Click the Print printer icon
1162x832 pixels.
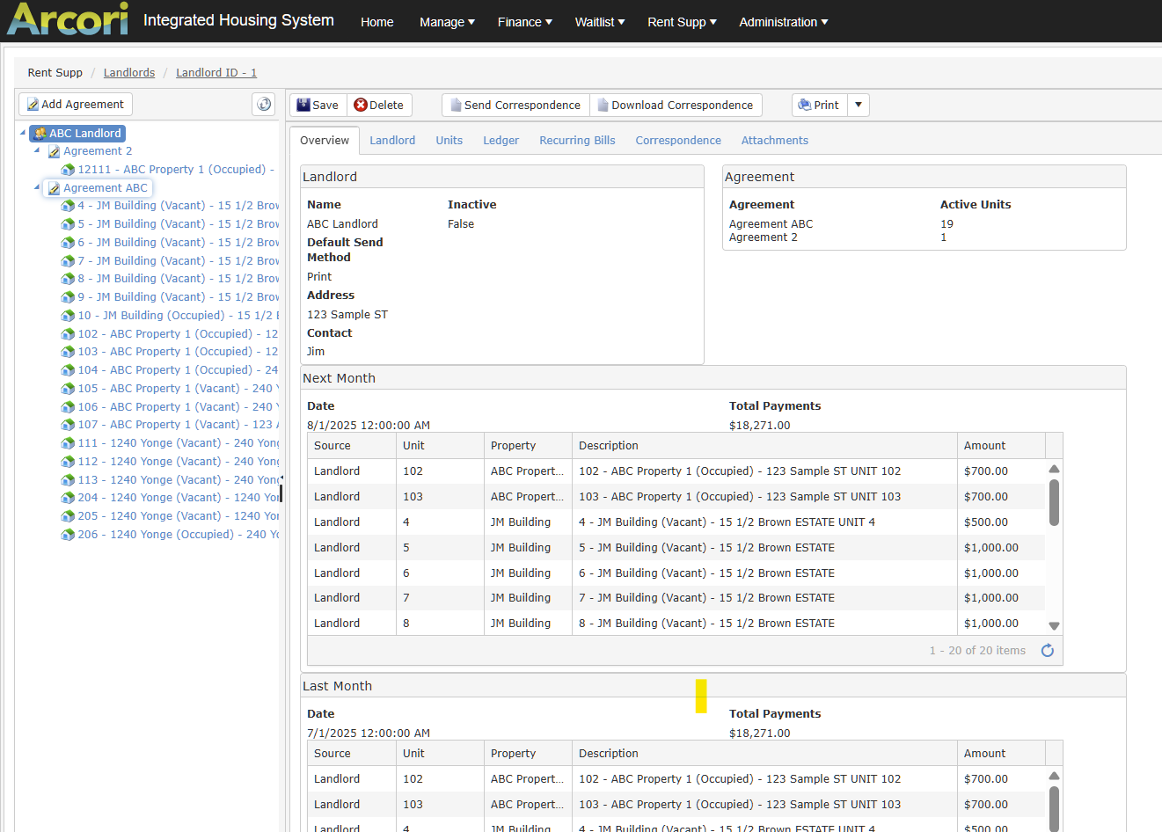coord(804,105)
